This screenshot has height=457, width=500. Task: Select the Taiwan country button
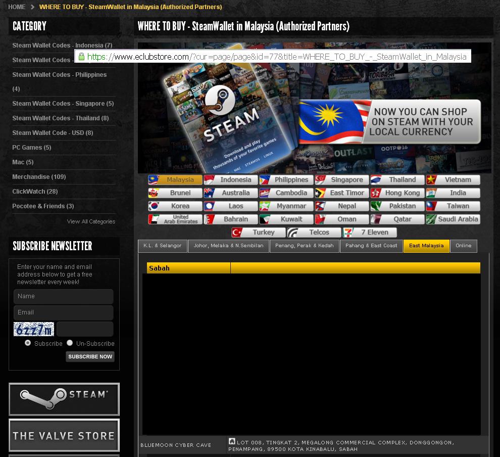[453, 206]
